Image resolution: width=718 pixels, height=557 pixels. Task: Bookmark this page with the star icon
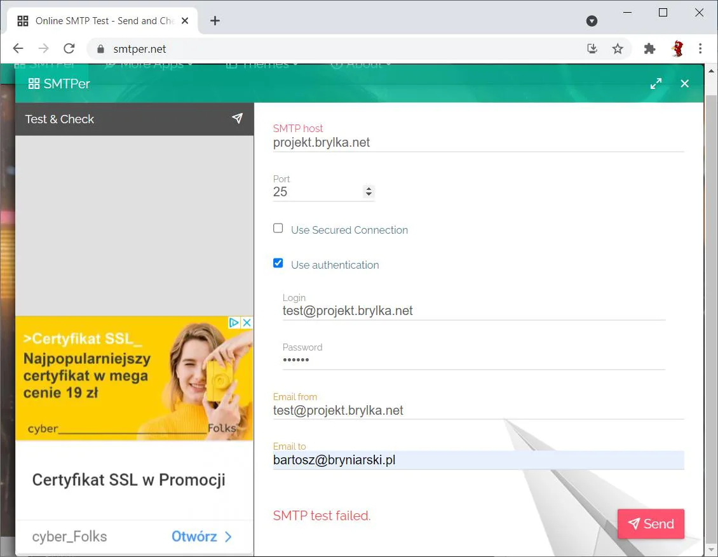[x=618, y=48]
